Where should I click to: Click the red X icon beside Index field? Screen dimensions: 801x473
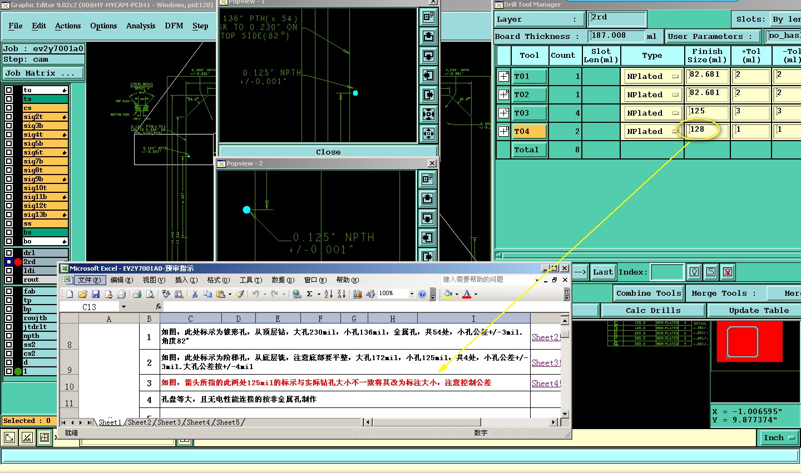pos(728,272)
